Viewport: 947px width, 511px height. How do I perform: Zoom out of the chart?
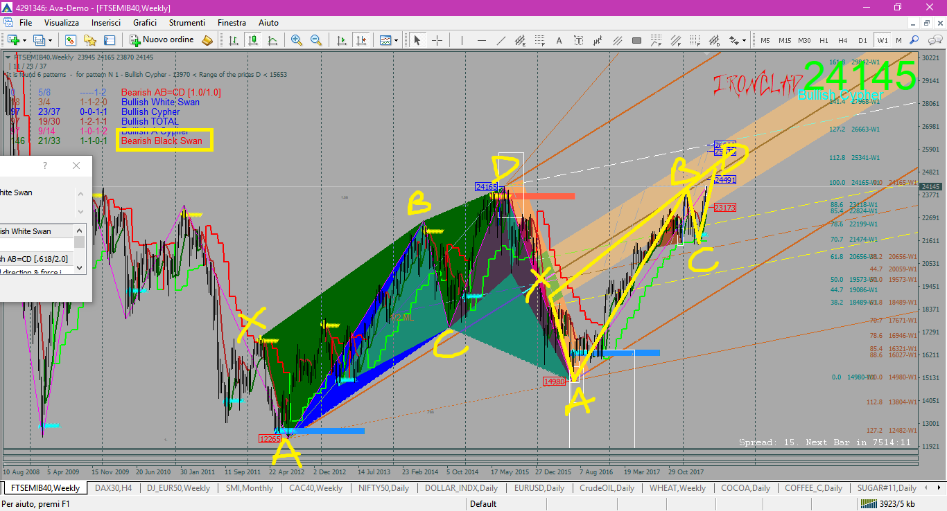(x=316, y=40)
